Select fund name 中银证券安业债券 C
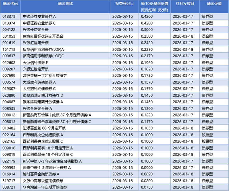Screen dimensions: 229x191 (x=39, y=23)
